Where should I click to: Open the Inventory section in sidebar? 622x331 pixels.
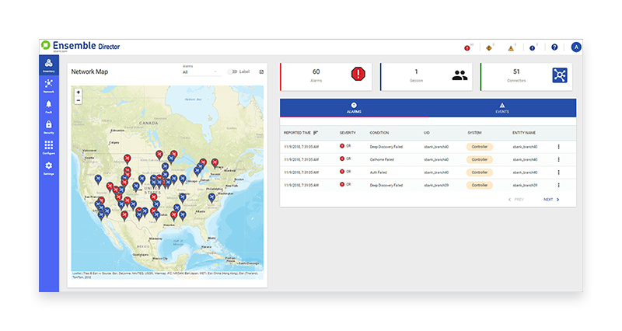coord(48,66)
